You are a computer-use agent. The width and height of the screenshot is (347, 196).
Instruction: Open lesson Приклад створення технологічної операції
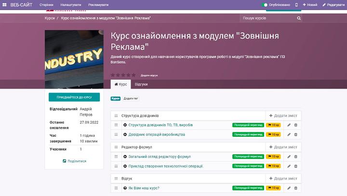(x=166, y=166)
